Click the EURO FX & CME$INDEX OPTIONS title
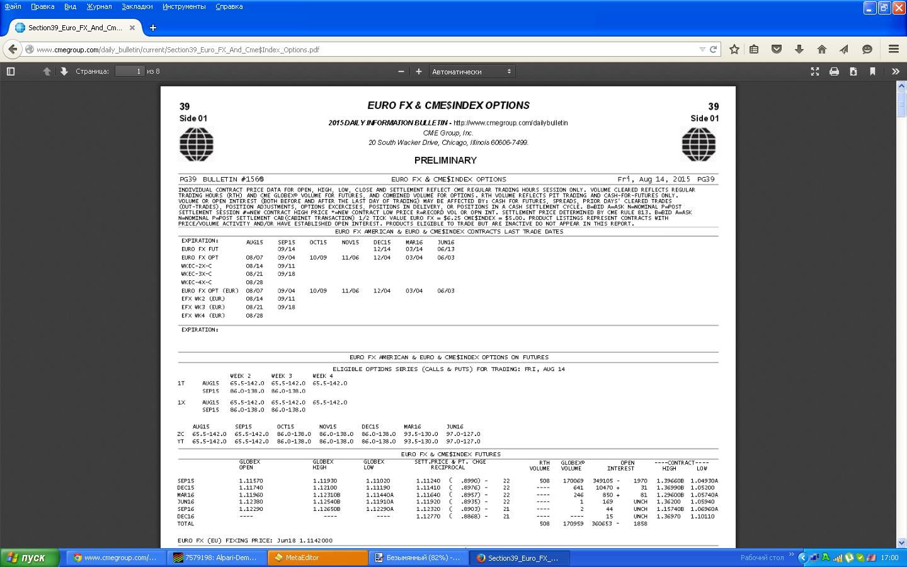 (x=448, y=106)
